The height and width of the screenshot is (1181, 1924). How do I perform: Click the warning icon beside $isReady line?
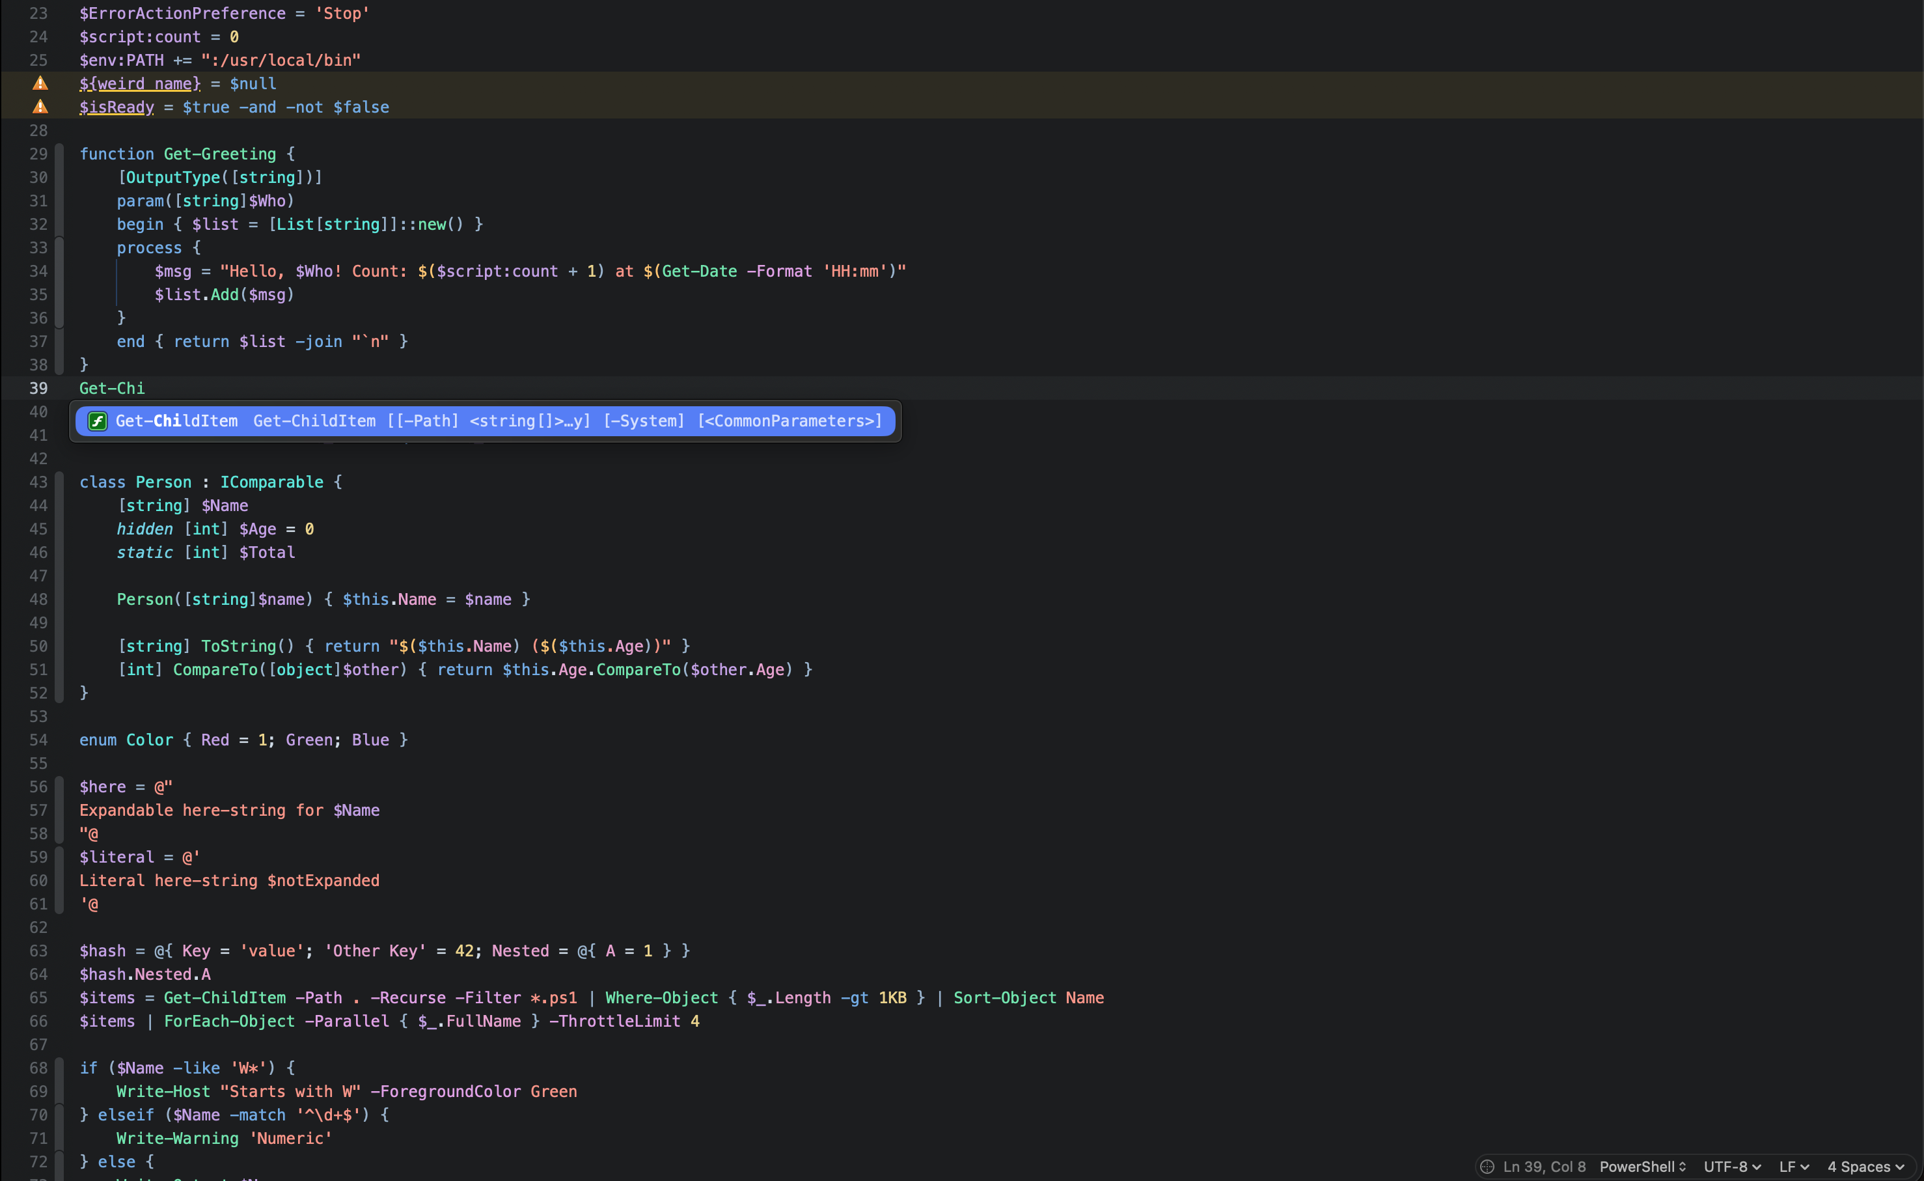[40, 107]
